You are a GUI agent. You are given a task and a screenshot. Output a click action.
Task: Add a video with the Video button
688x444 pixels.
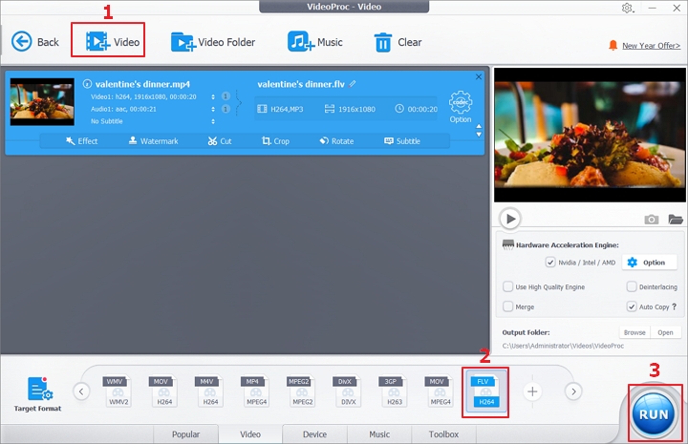coord(113,42)
